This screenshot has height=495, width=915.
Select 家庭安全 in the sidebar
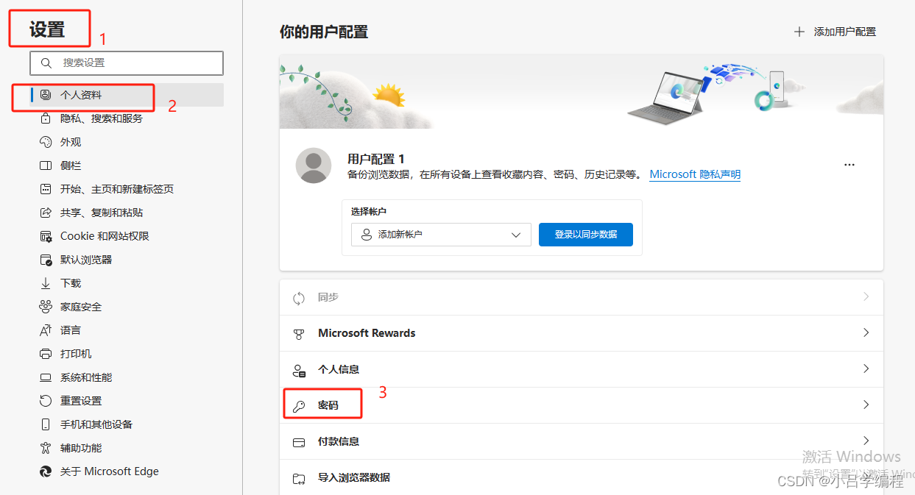[x=127, y=307]
